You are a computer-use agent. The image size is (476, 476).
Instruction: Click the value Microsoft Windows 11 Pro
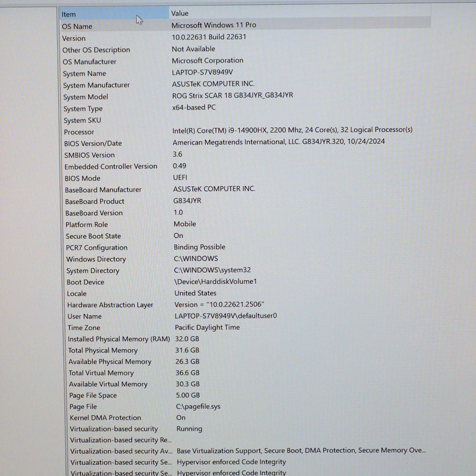(214, 25)
